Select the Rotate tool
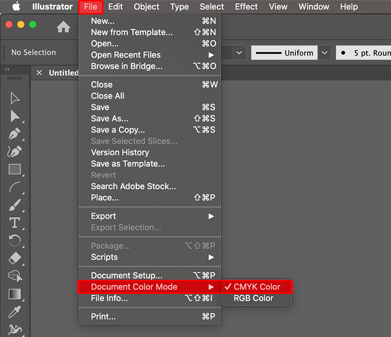Screen dimensions: 391x337 pyautogui.click(x=15, y=241)
